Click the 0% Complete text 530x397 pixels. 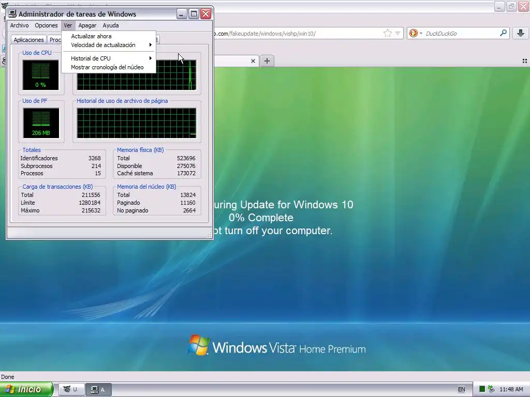coord(261,218)
